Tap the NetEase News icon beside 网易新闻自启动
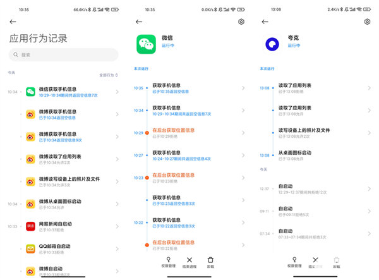This screenshot has width=379, height=280. 30,226
